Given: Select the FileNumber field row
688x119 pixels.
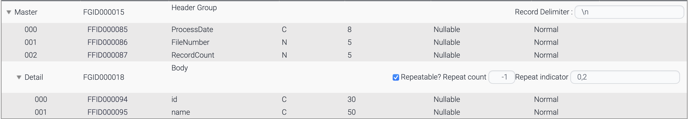Looking at the screenshot, I should click(x=190, y=42).
